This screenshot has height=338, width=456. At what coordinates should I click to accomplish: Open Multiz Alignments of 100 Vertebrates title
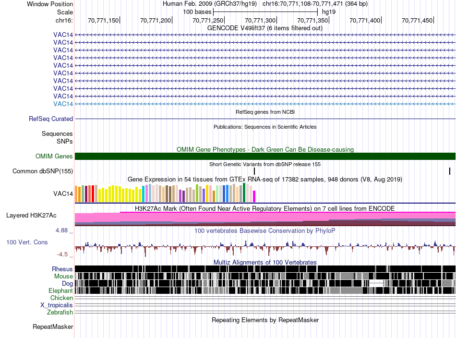point(265,262)
